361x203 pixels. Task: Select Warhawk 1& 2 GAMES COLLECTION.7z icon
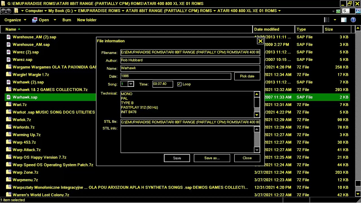pos(8,90)
